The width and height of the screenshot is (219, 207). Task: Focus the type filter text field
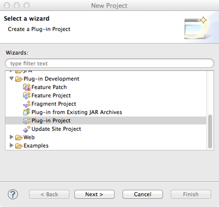(109, 63)
